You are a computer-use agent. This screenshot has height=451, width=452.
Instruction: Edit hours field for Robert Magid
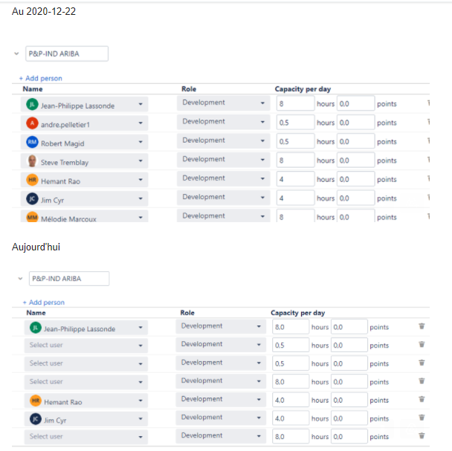tap(295, 141)
